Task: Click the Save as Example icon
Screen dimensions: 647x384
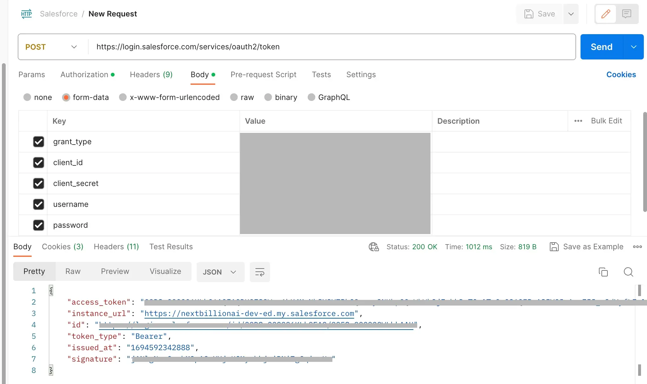Action: [x=554, y=246]
